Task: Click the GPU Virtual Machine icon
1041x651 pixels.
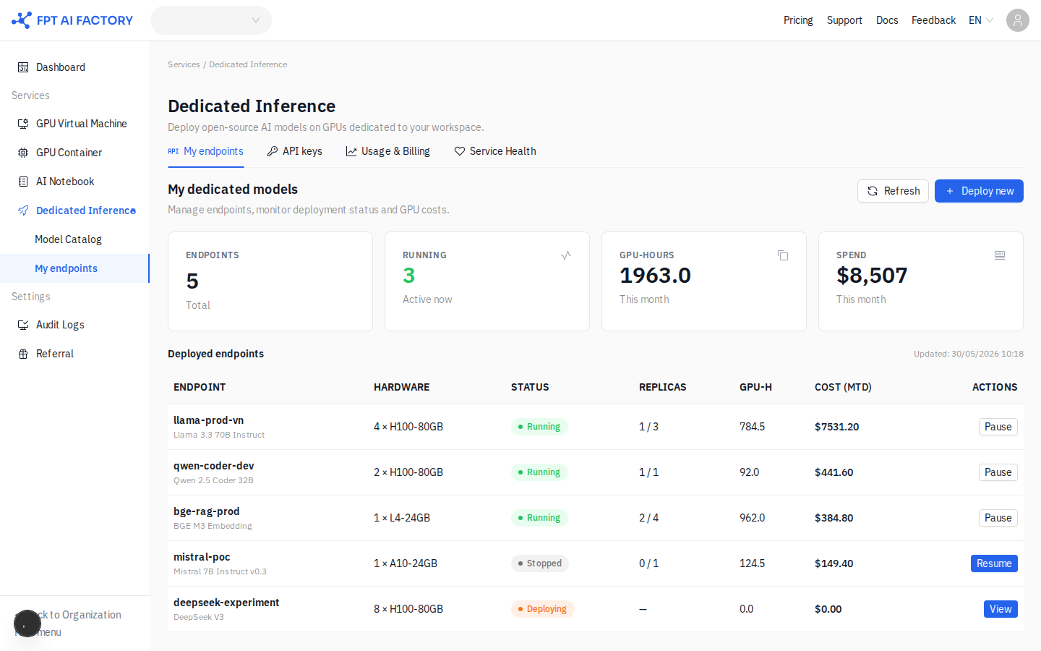Action: click(23, 124)
